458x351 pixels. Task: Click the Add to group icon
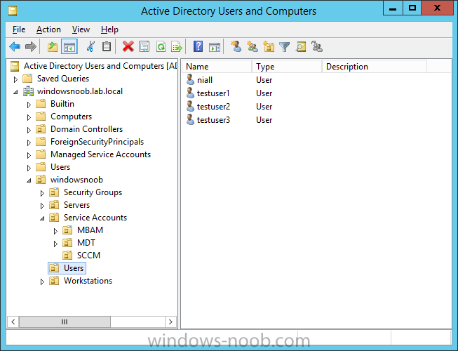[317, 47]
